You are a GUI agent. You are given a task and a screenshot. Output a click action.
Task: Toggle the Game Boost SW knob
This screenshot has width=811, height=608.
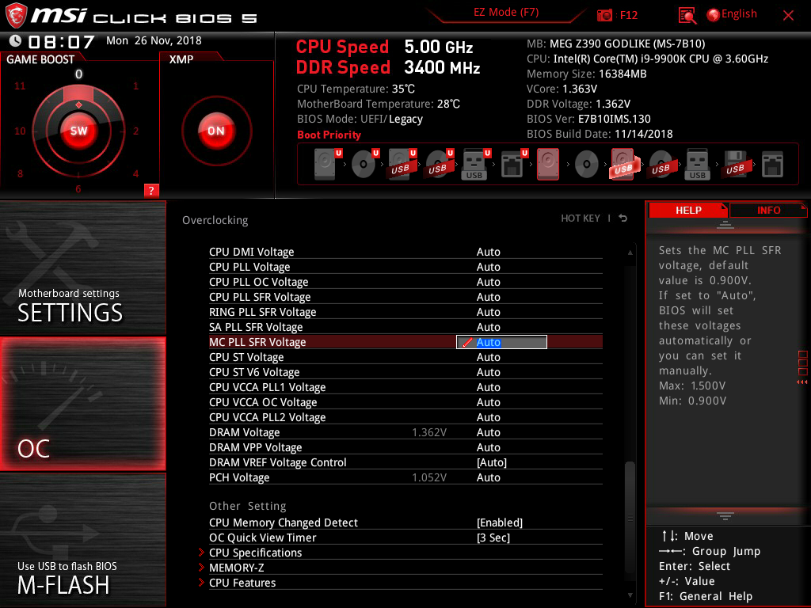coord(78,131)
